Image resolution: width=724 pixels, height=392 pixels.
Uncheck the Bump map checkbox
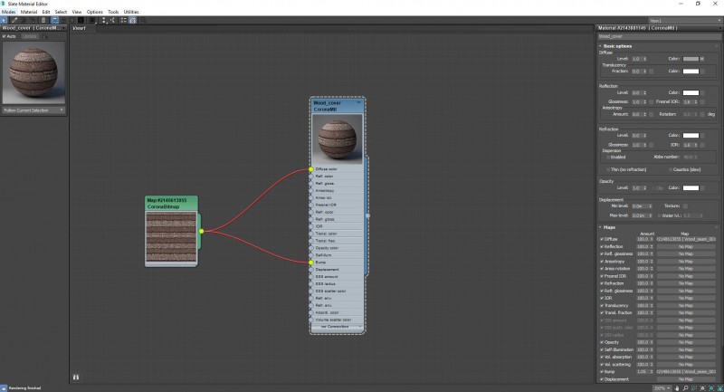coord(601,370)
